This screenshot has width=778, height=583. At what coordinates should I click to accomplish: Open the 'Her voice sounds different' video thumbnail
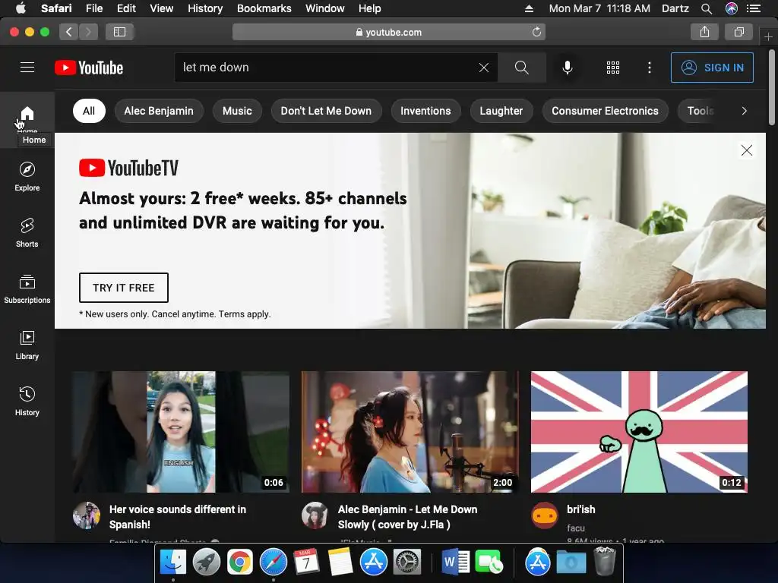tap(181, 432)
